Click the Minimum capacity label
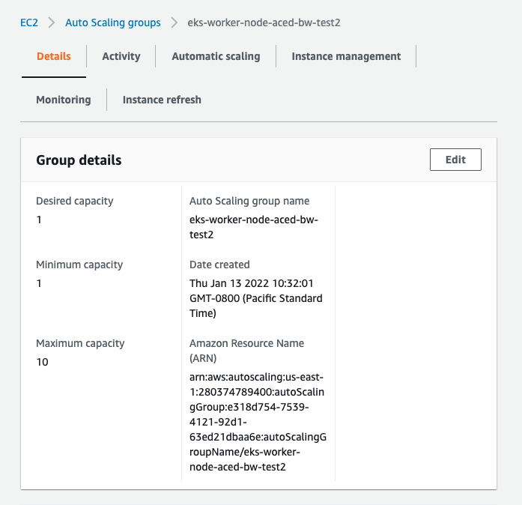Image resolution: width=522 pixels, height=505 pixels. pos(79,264)
